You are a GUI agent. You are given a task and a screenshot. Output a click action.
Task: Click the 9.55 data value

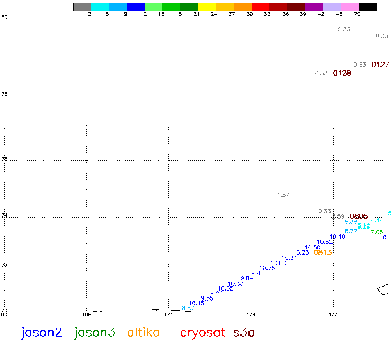click(x=207, y=298)
